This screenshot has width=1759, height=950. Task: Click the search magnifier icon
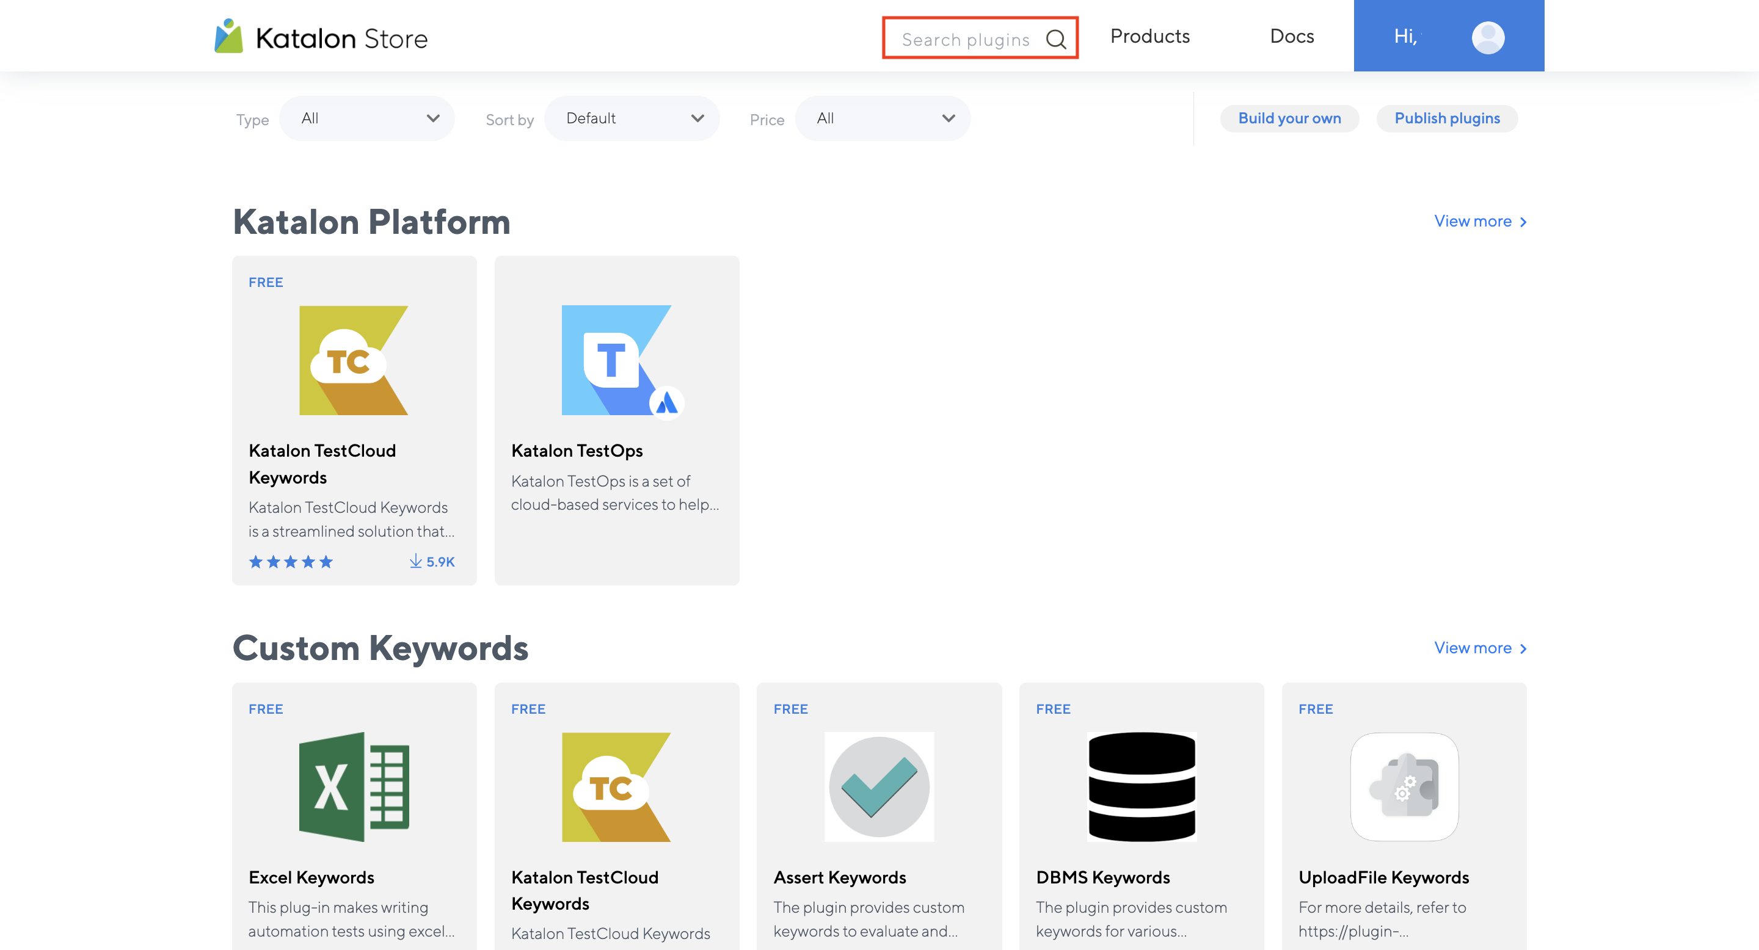pos(1055,39)
